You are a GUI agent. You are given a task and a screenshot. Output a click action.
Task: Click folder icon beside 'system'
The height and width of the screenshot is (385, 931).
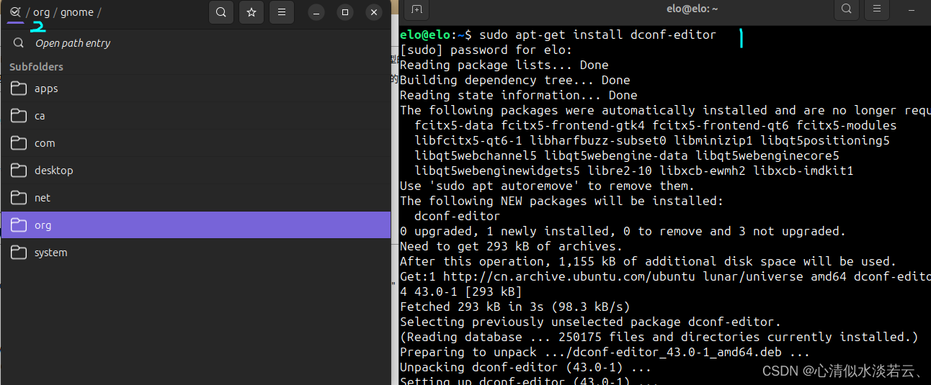(x=19, y=253)
